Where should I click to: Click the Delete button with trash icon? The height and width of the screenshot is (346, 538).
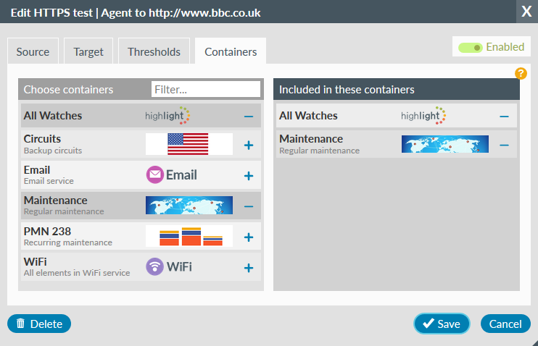(39, 324)
